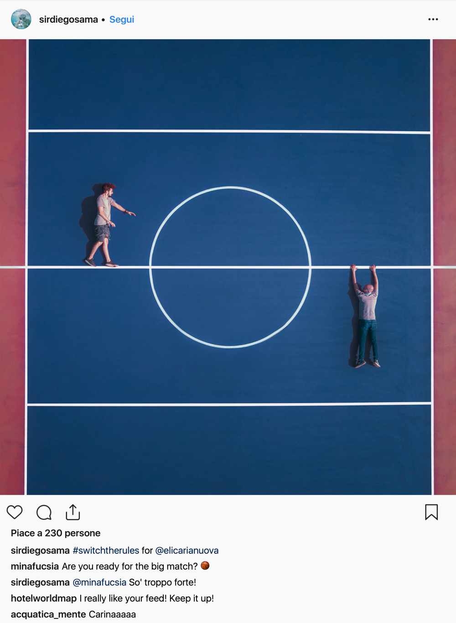Click the basketball court photo
456x623 pixels.
click(228, 267)
